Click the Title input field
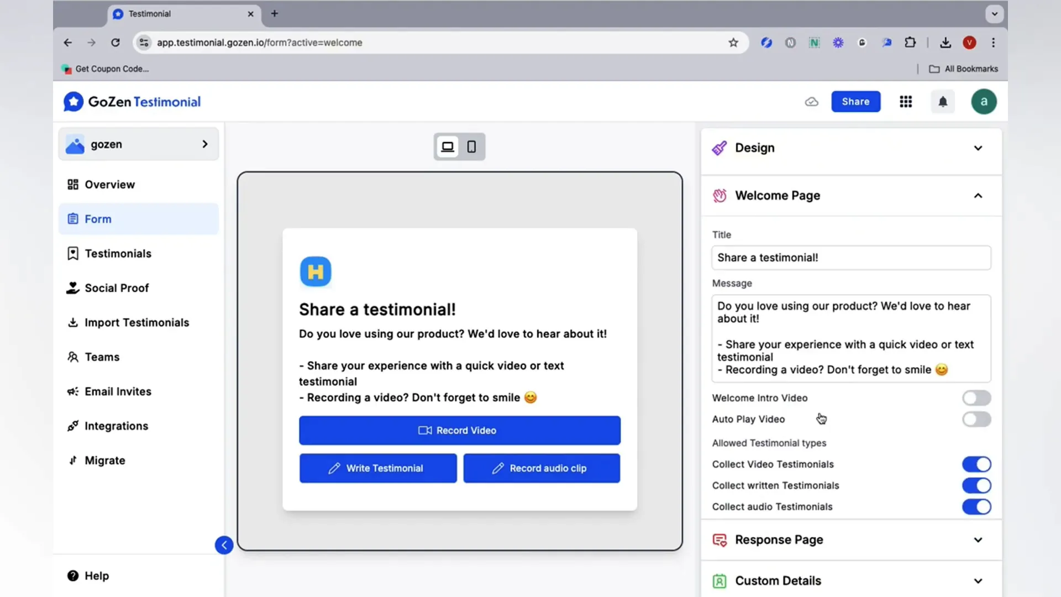The width and height of the screenshot is (1061, 597). click(851, 258)
